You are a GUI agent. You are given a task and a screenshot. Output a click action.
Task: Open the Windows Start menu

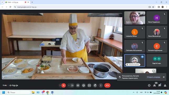[x=4, y=92]
